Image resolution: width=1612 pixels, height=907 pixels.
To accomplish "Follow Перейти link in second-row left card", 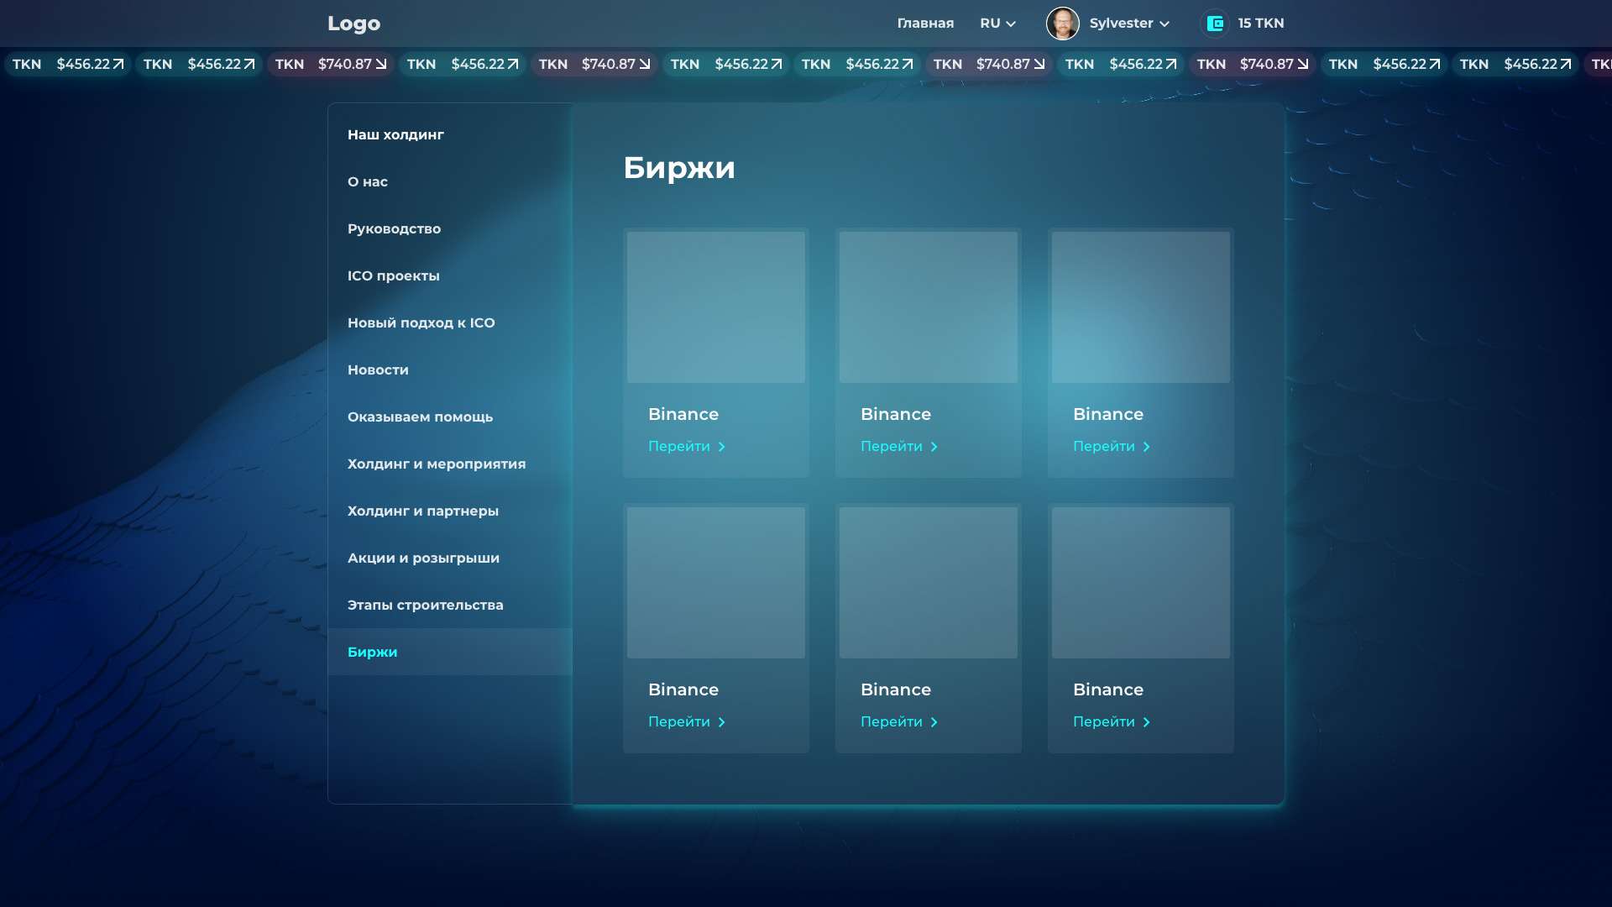I will point(687,721).
